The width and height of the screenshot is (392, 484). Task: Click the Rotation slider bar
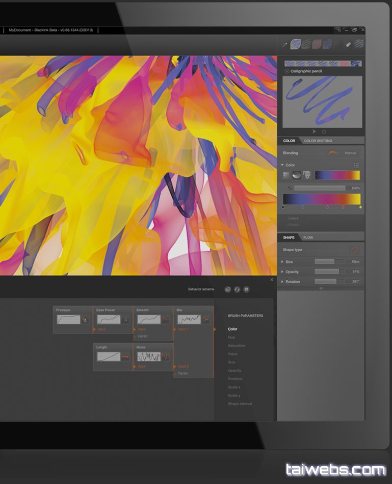coord(329,281)
